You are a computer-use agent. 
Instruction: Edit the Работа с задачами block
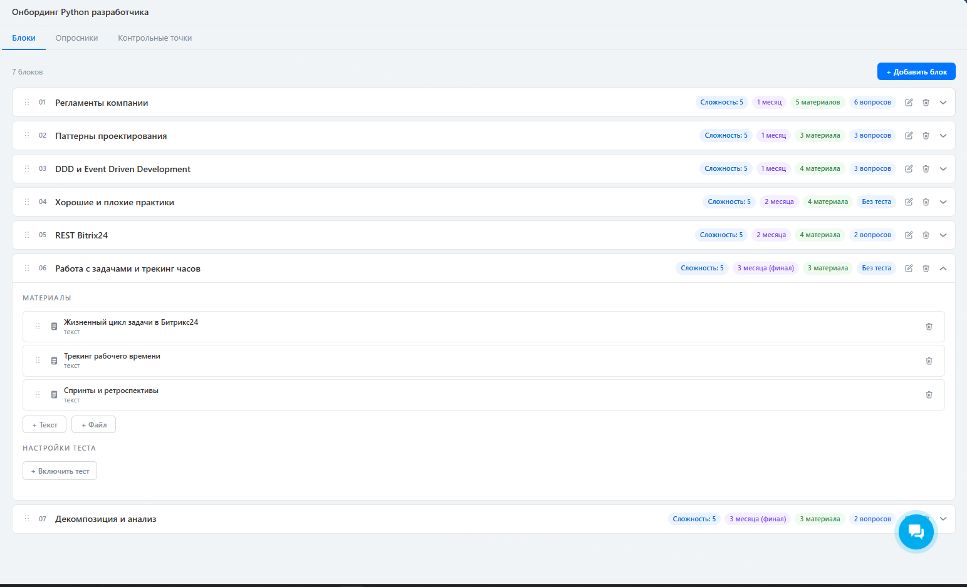point(909,268)
